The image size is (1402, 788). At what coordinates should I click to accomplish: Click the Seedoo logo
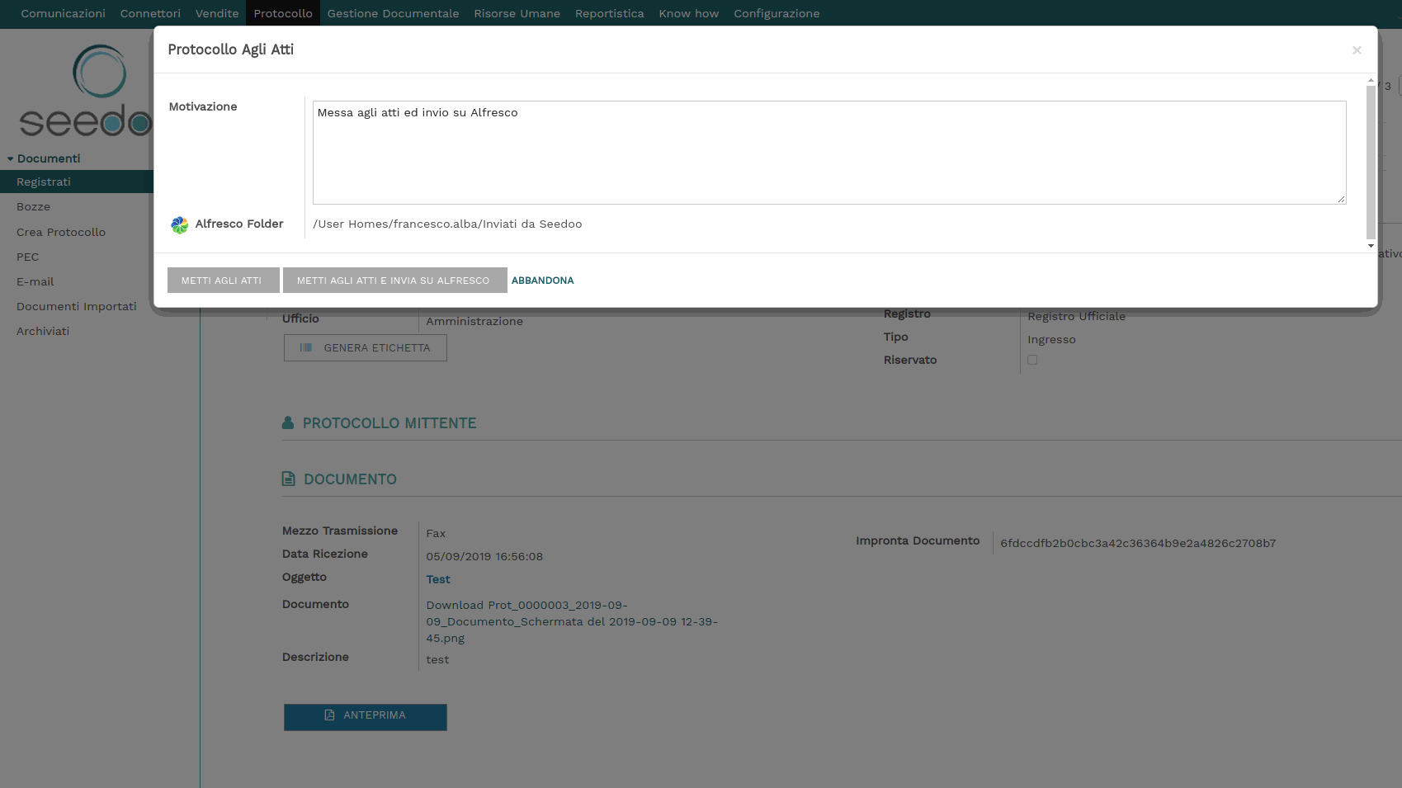[x=86, y=91]
